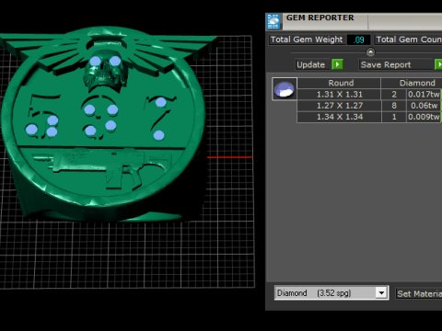442x331 pixels.
Task: Click the 0.009tw weight cell
Action: tap(424, 117)
